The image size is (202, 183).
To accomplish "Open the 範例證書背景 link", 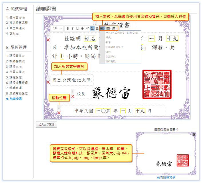I will pyautogui.click(x=166, y=177).
